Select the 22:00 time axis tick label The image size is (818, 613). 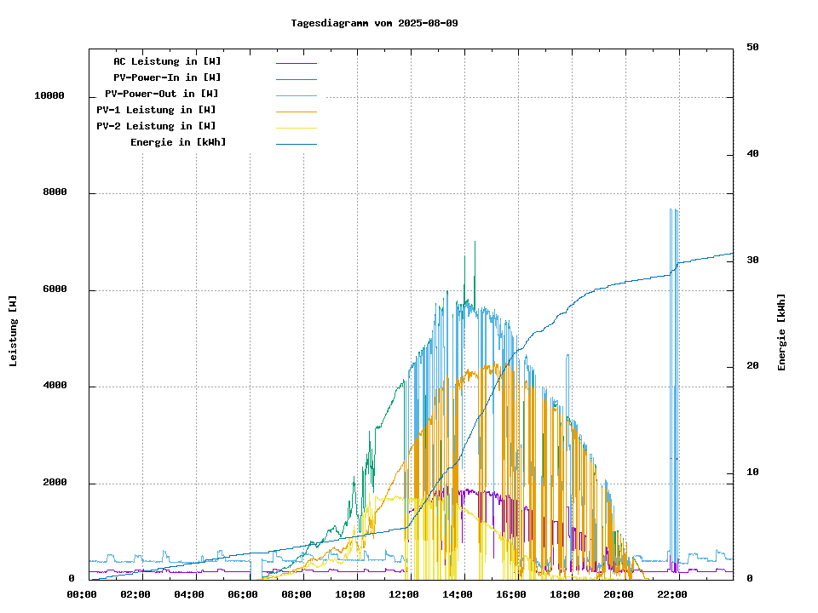672,594
